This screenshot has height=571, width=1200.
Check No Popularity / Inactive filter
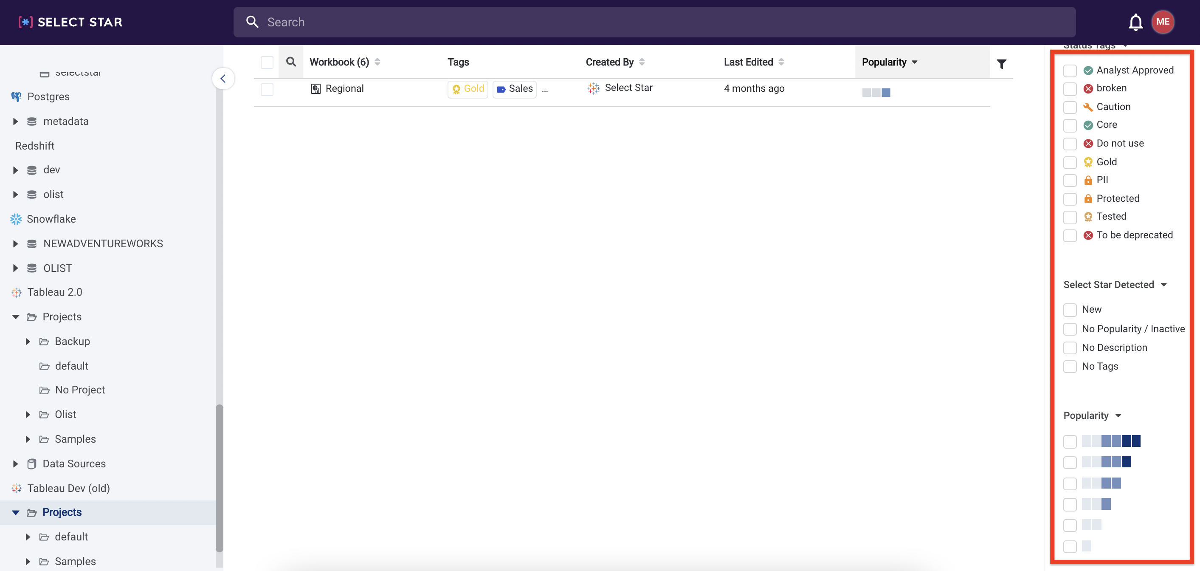(1070, 329)
